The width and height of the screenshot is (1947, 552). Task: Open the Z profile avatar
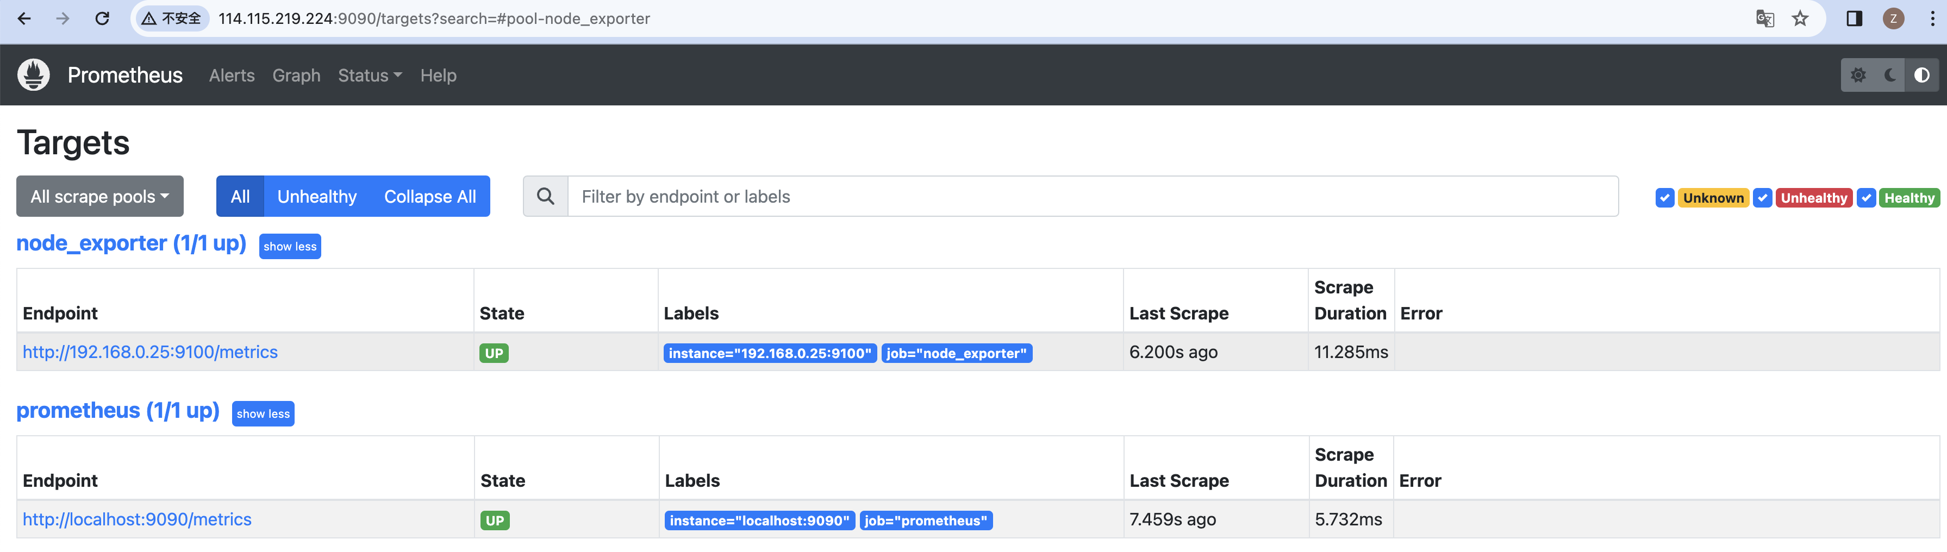[x=1893, y=18]
